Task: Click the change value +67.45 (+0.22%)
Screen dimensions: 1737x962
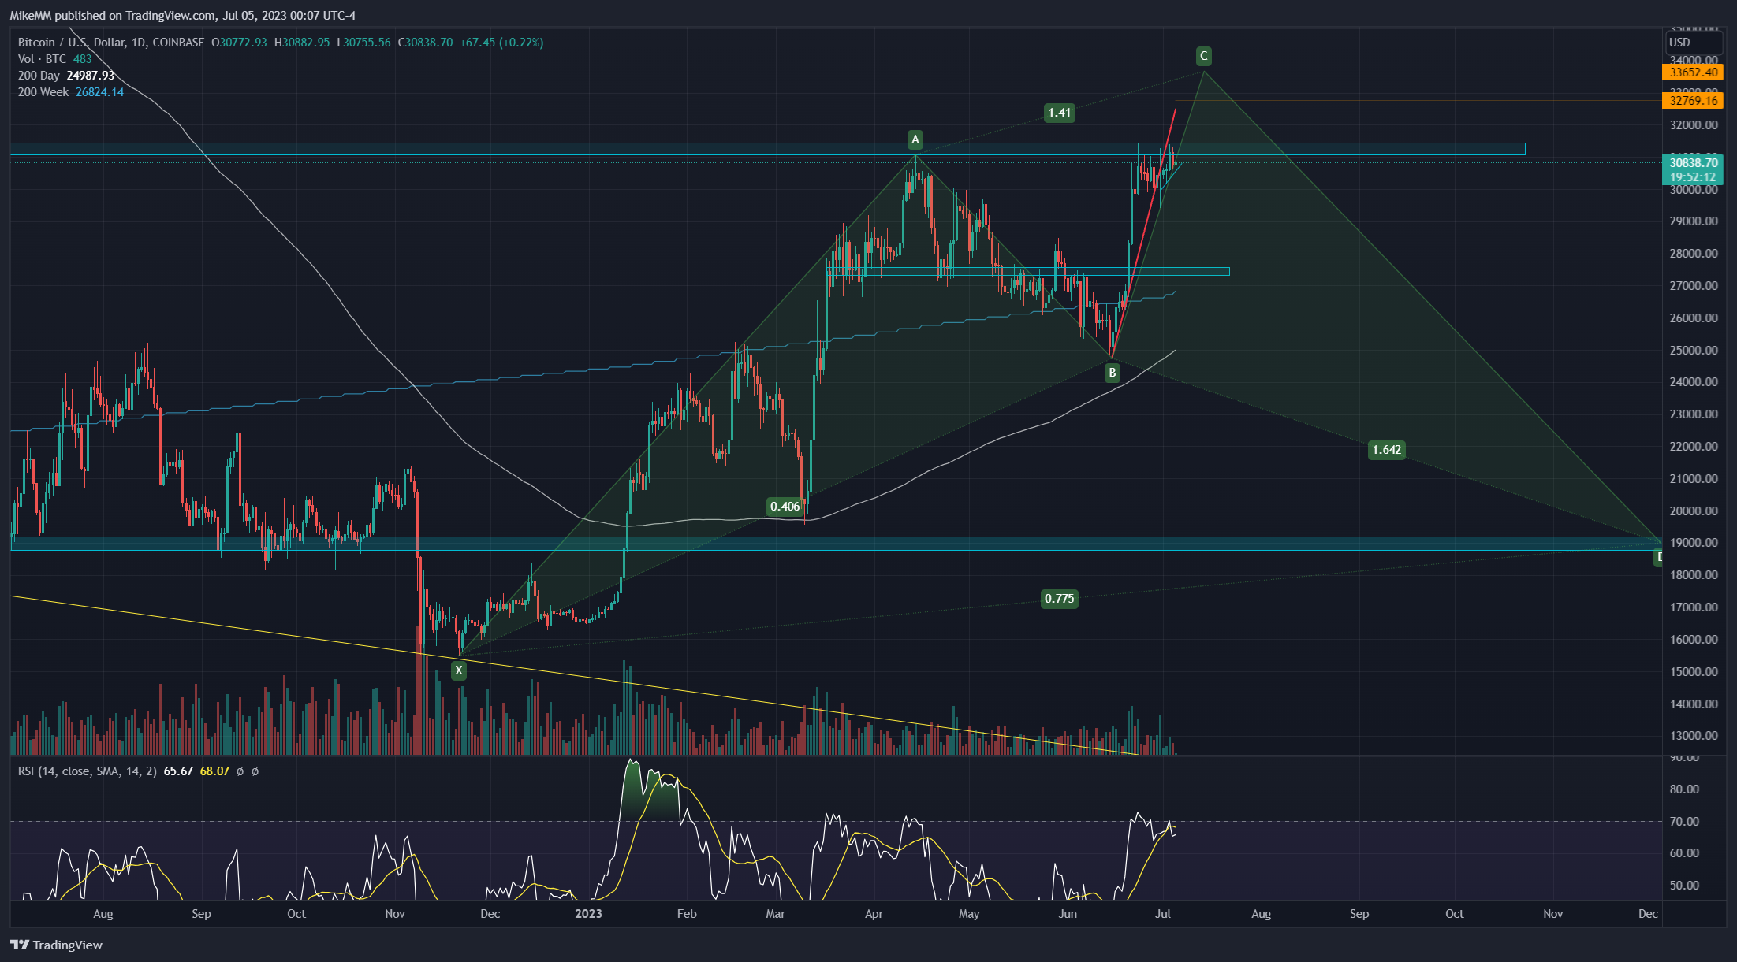Action: click(501, 43)
